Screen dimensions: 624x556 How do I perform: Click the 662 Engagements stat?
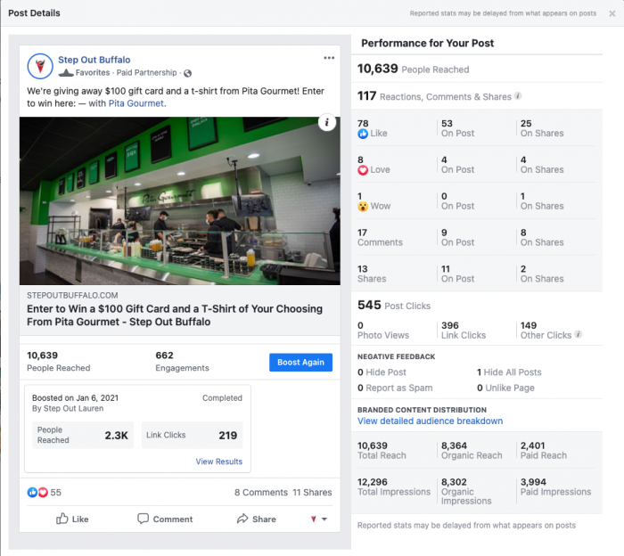[182, 361]
